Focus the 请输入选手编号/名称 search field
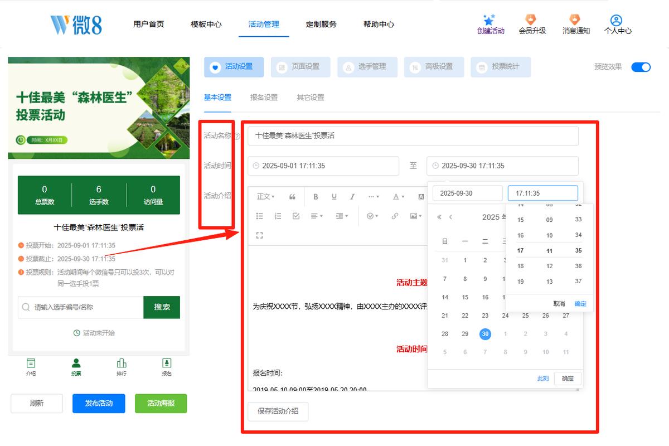 [x=81, y=307]
